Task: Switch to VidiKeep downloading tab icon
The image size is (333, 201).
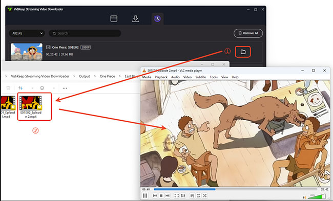Action: point(135,18)
